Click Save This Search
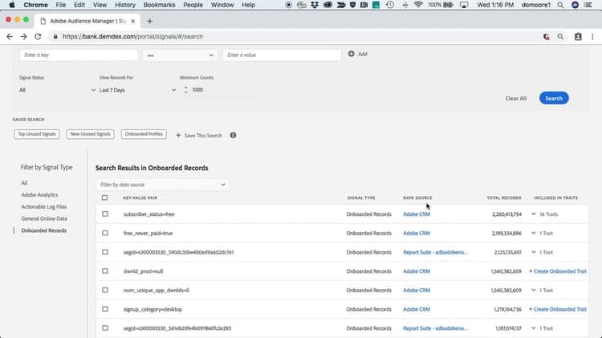This screenshot has height=338, width=602. (199, 135)
